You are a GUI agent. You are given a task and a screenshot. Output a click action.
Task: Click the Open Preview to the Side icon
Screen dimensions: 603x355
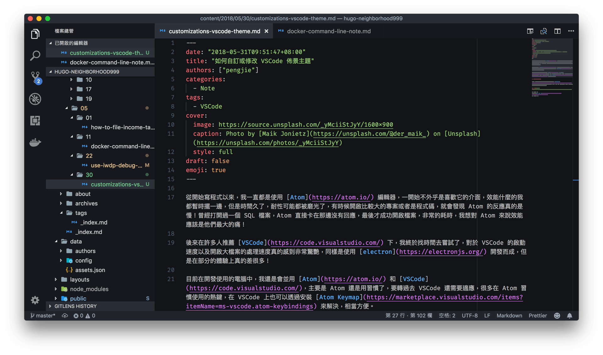(530, 31)
